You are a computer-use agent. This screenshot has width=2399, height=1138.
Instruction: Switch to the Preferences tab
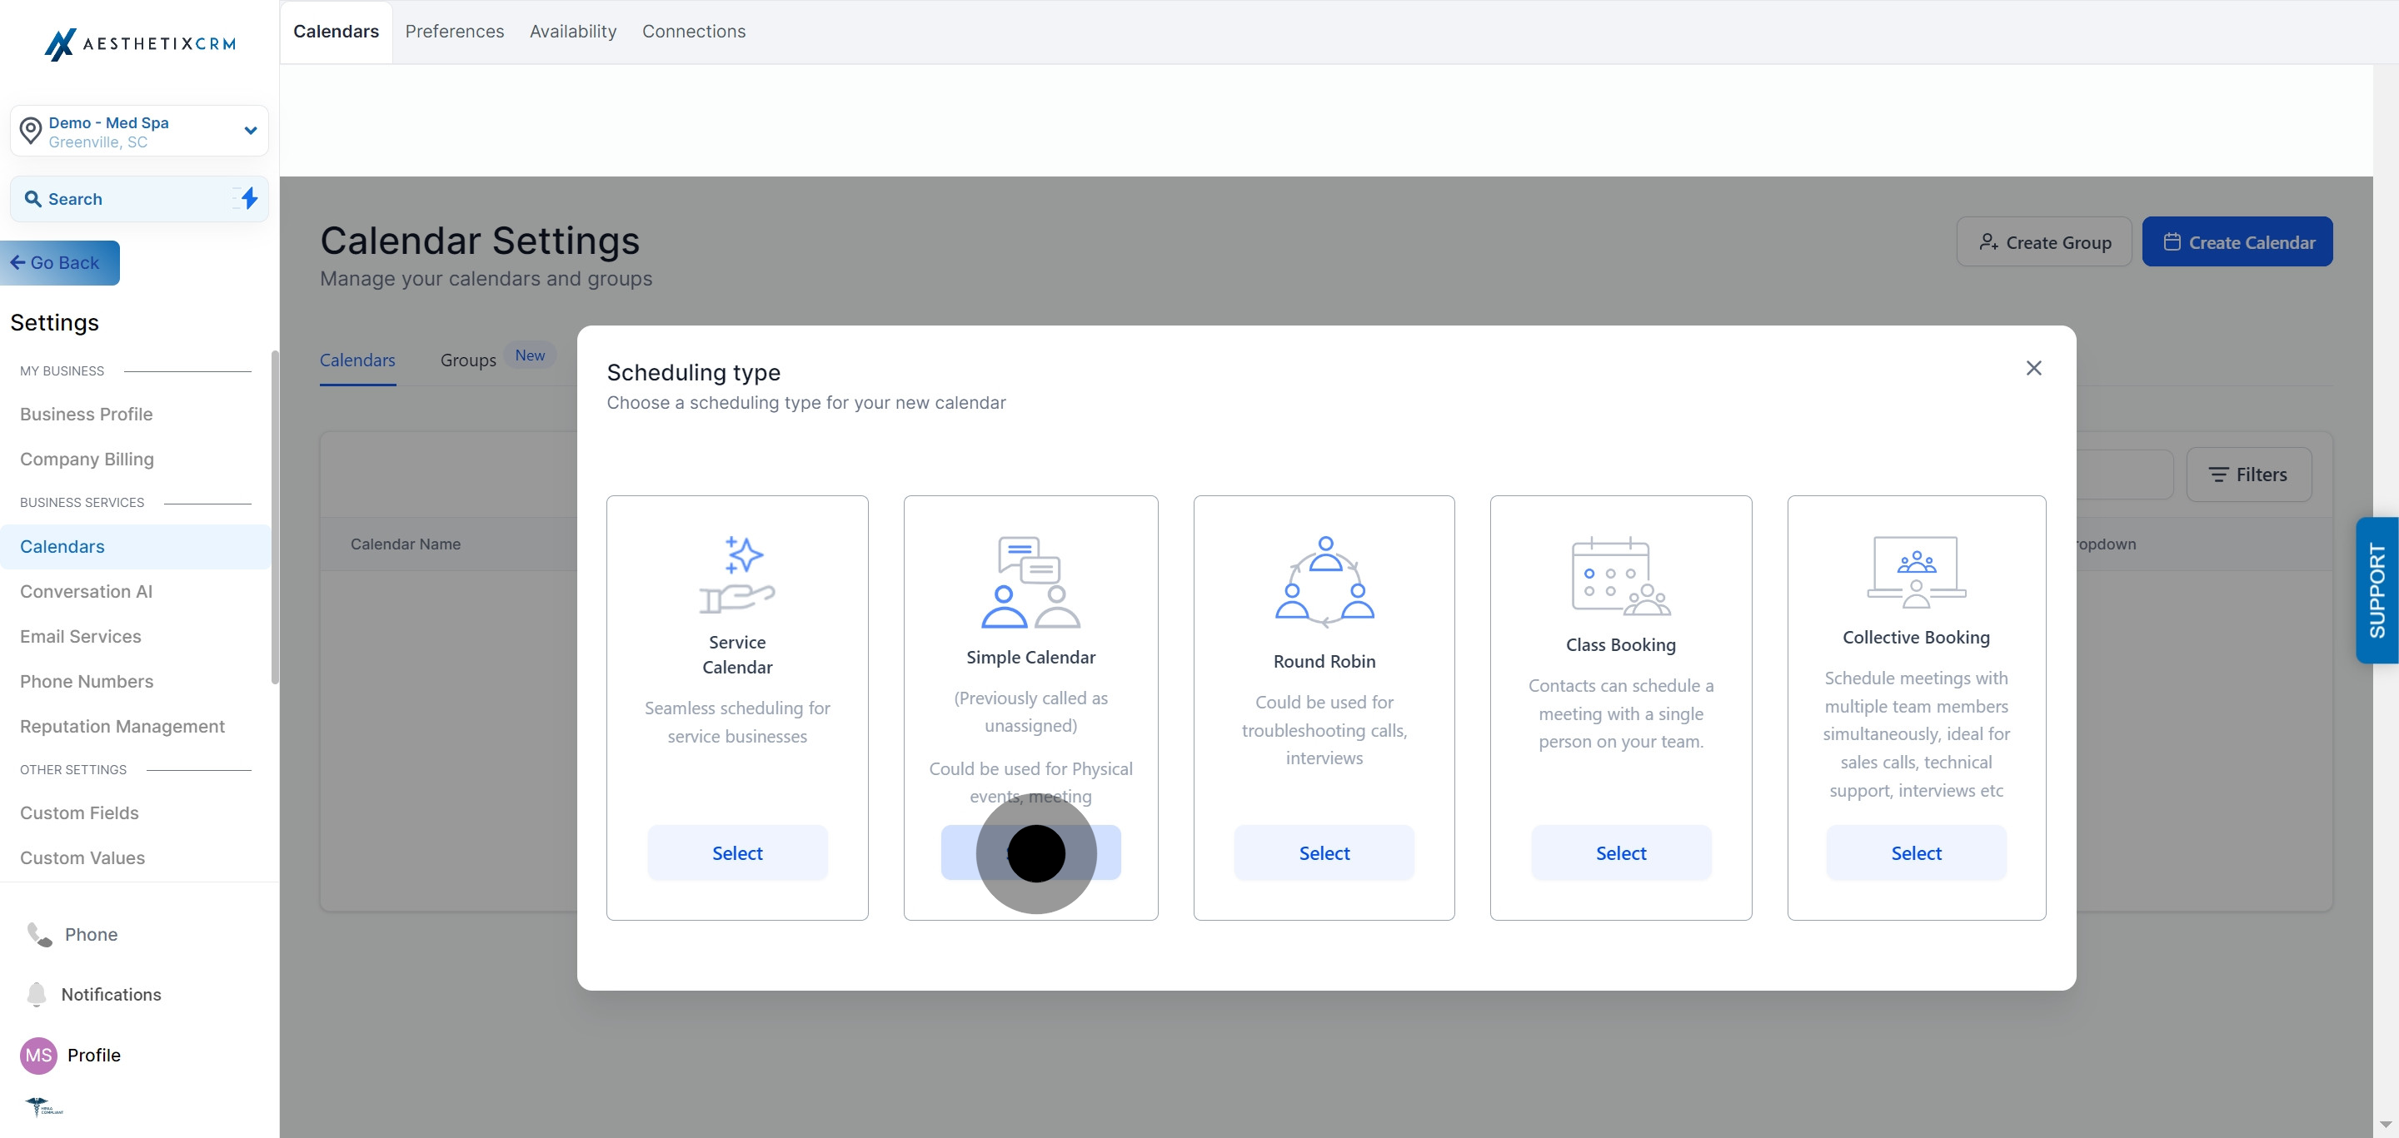tap(455, 32)
